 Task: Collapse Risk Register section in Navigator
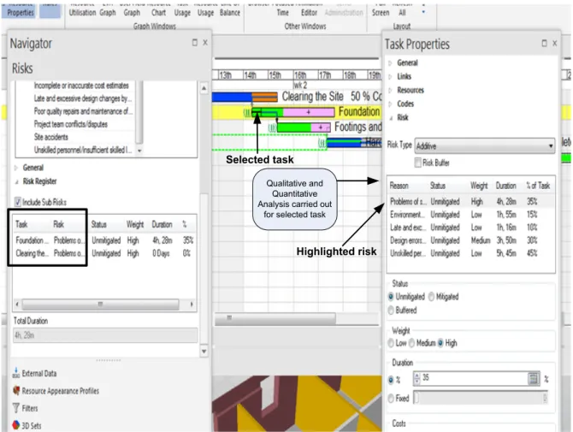tap(16, 181)
